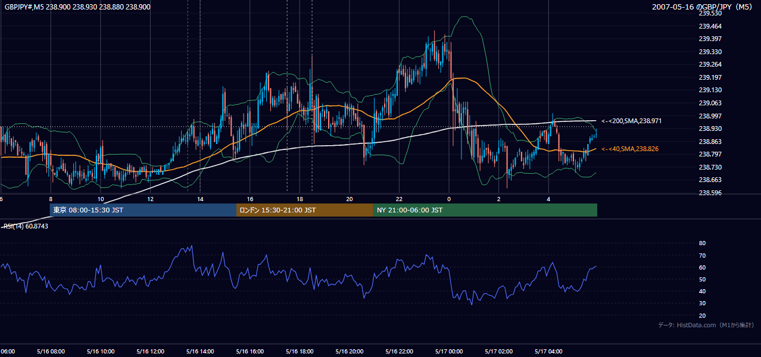Click RSI scale value 60
This screenshot has width=761, height=357.
pyautogui.click(x=702, y=267)
